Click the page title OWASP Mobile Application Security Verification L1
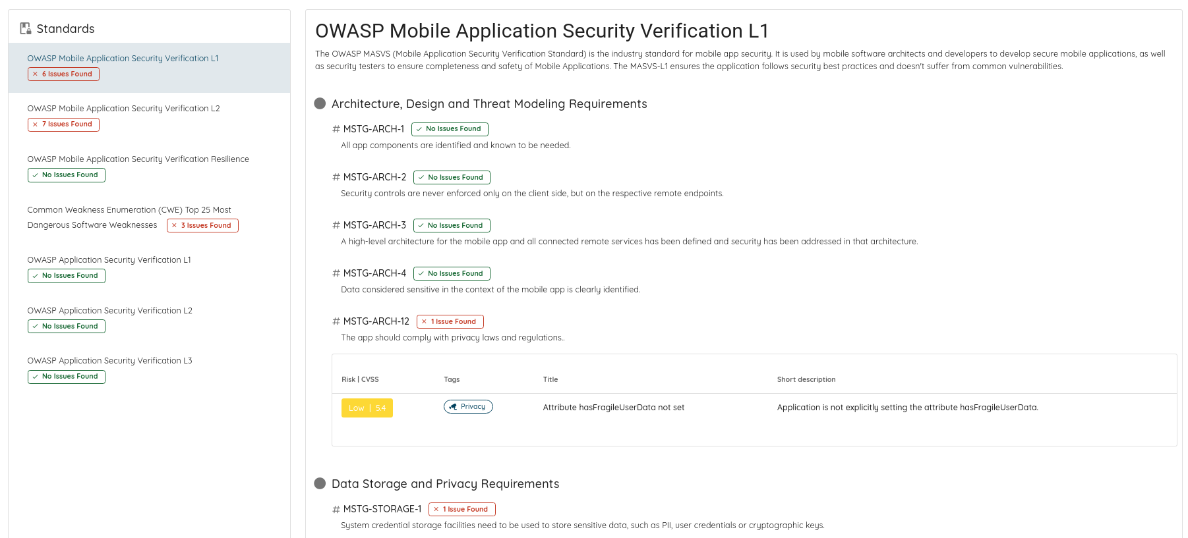The height and width of the screenshot is (538, 1188). [x=542, y=31]
